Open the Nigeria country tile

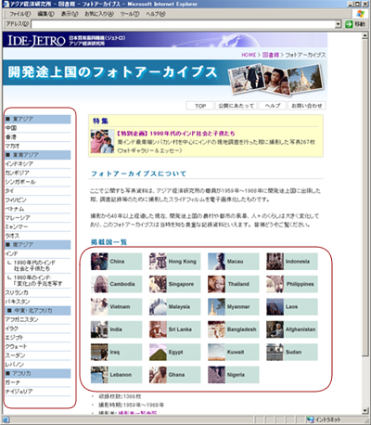234,375
